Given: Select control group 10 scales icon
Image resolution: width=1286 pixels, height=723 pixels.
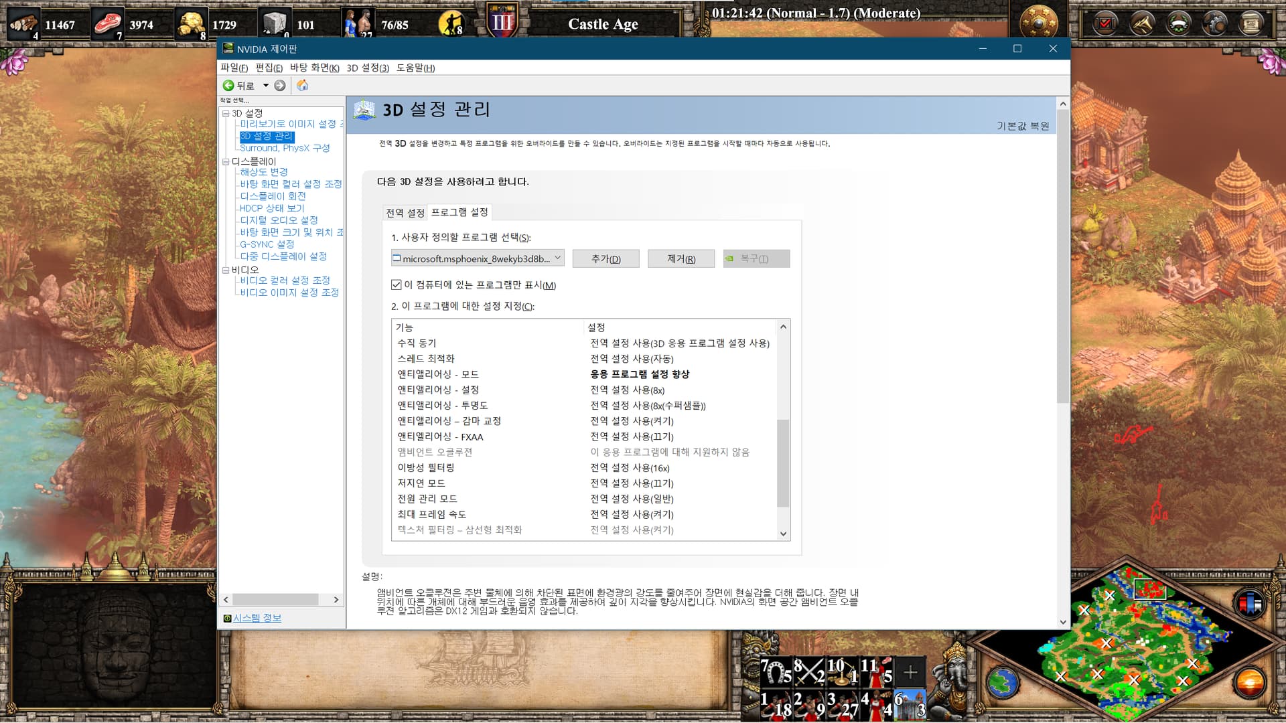Looking at the screenshot, I should (843, 671).
